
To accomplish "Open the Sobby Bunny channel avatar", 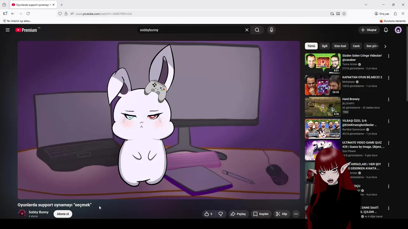I will coord(22,214).
